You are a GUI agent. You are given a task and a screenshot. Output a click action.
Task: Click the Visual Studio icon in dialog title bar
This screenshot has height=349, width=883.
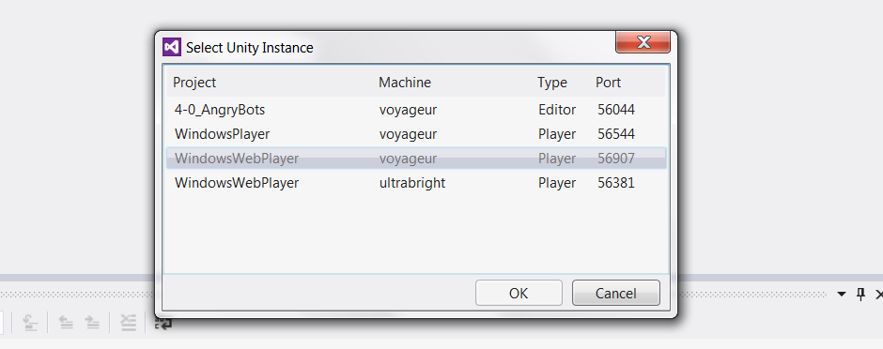(172, 47)
